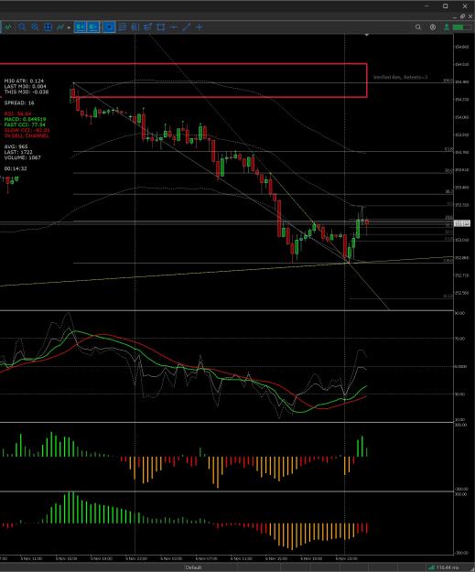Select the stacked horizontal lines tool
This screenshot has height=572, width=475.
(123, 27)
